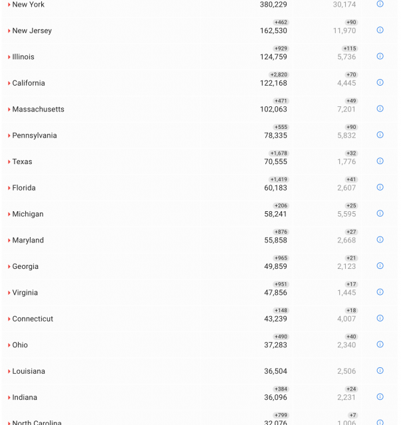Click the info icon for New York
Screen dimensions: 401x425
(380, 4)
